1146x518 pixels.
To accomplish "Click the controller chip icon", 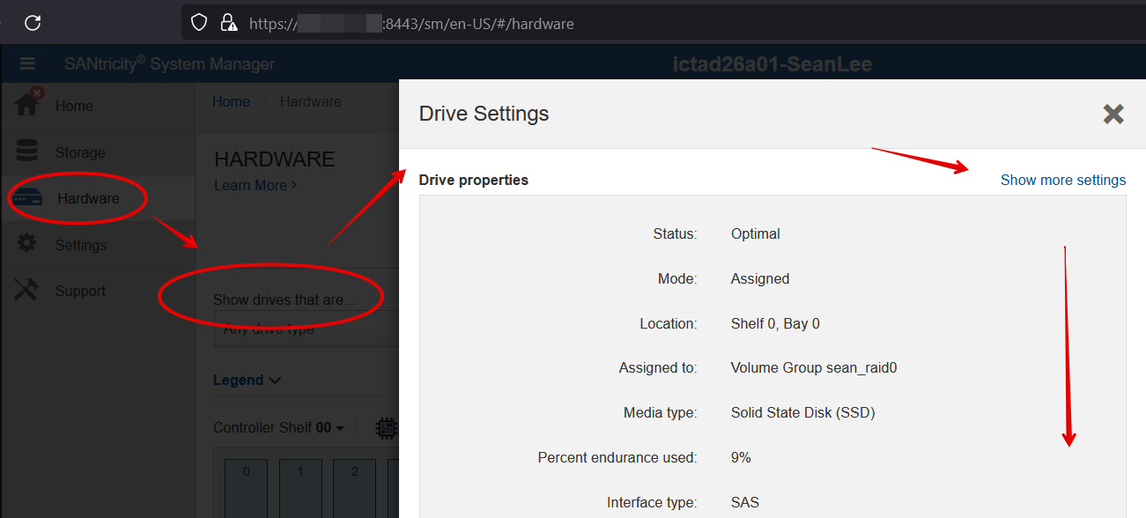I will [x=386, y=428].
